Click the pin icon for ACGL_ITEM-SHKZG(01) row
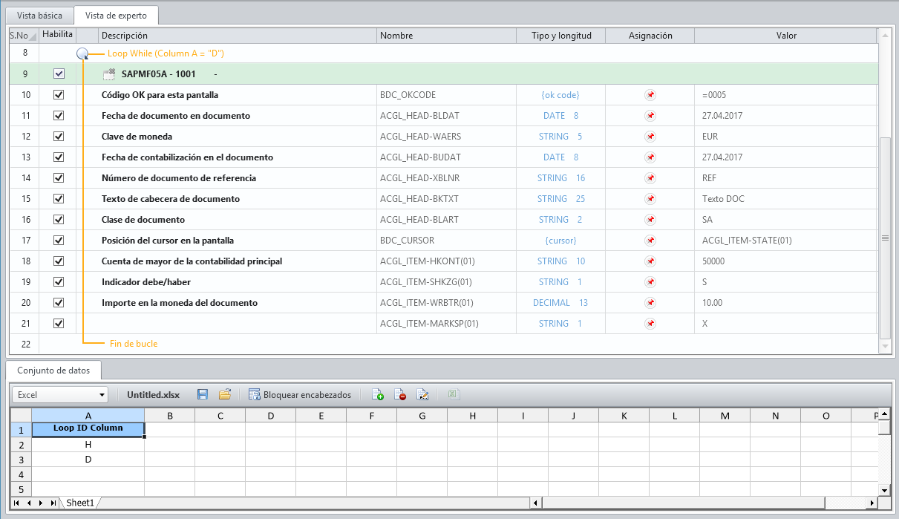Viewport: 899px width, 519px height. tap(650, 282)
